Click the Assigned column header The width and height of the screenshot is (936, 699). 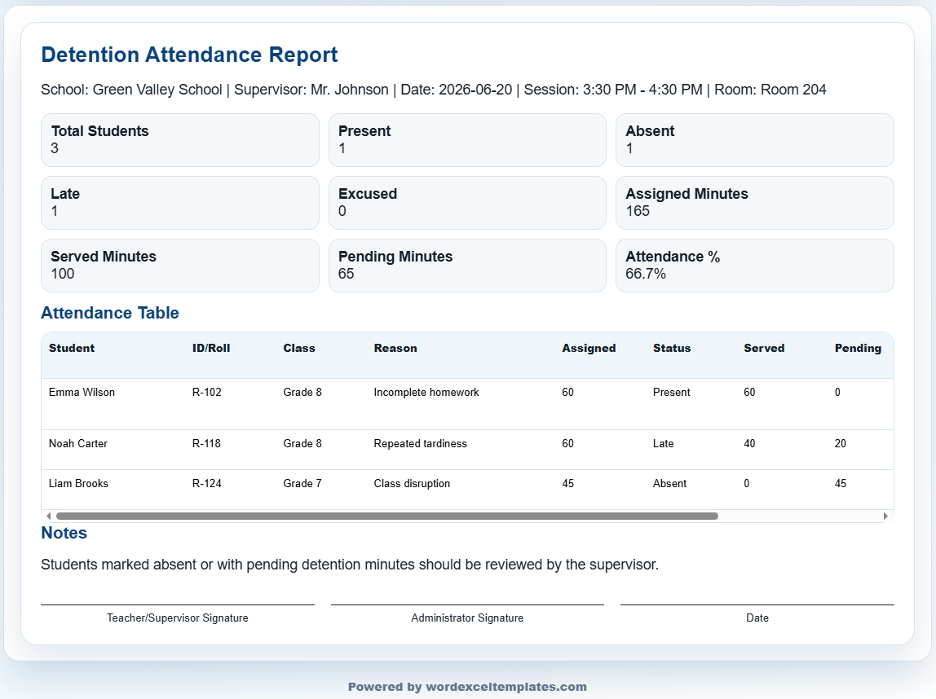(x=589, y=348)
